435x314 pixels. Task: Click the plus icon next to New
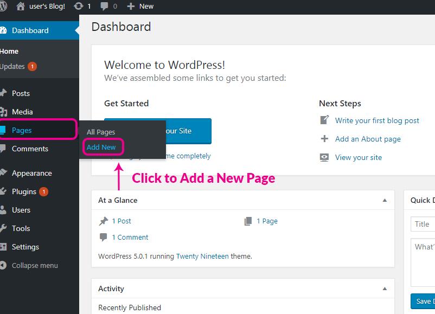click(131, 7)
